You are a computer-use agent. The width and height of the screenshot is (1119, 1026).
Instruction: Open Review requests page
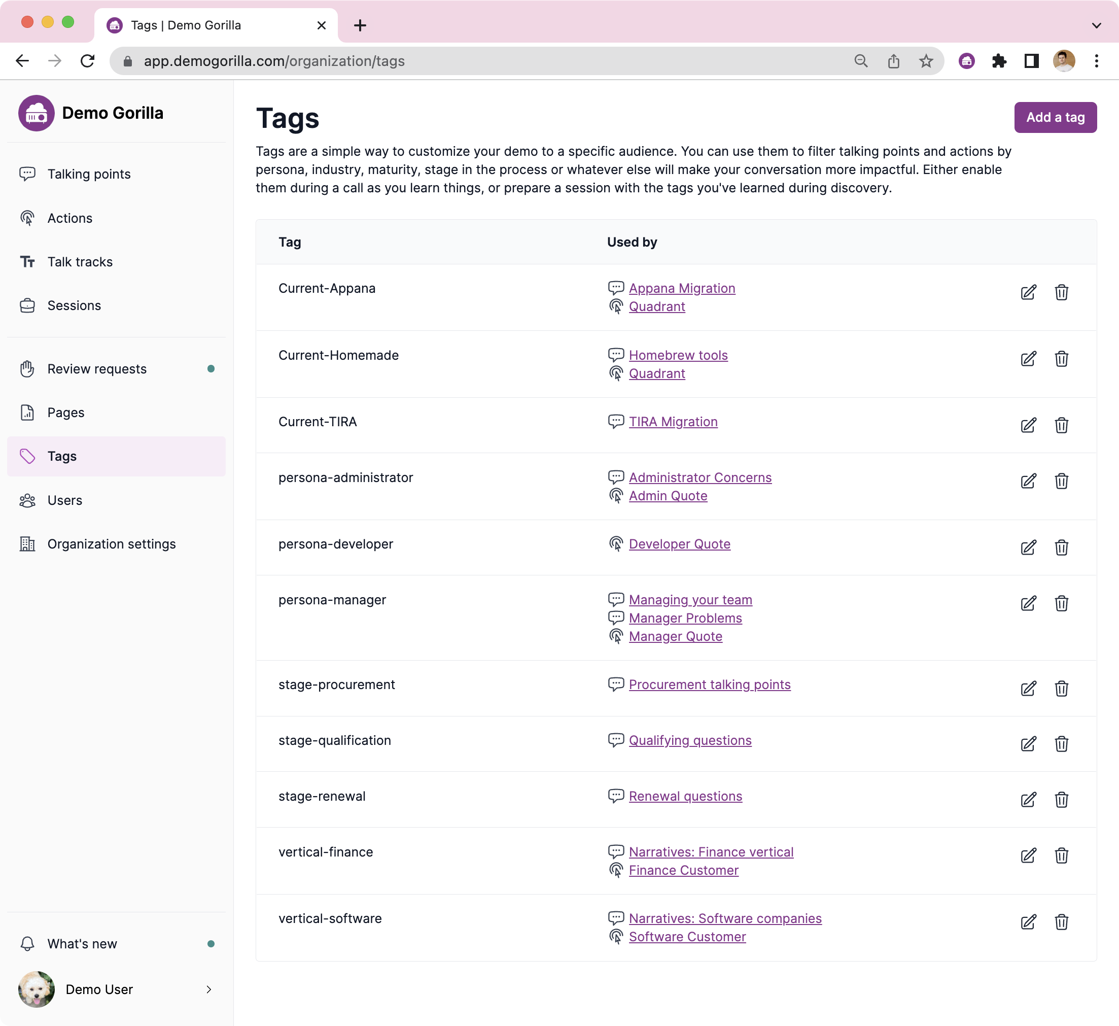click(x=96, y=369)
